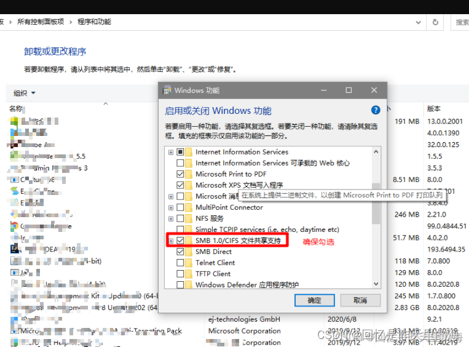
Task: Maximize the Windows 功能 dialog
Action: [x=349, y=90]
